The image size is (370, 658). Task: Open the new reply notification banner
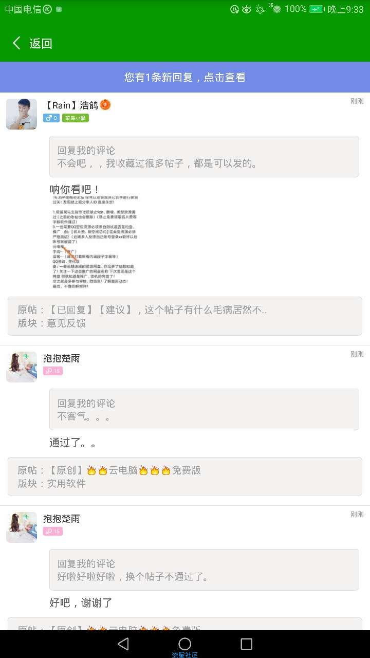[185, 77]
